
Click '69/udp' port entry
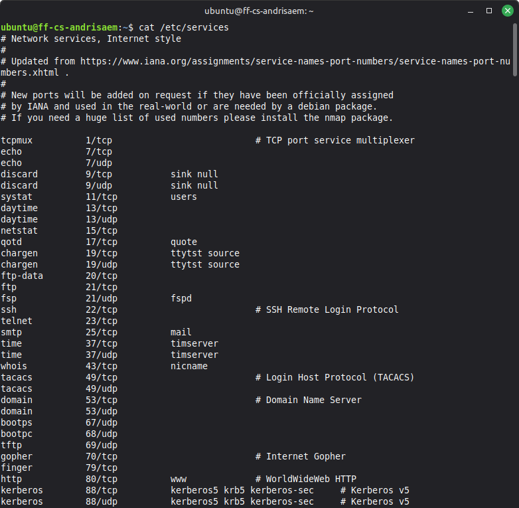(102, 445)
